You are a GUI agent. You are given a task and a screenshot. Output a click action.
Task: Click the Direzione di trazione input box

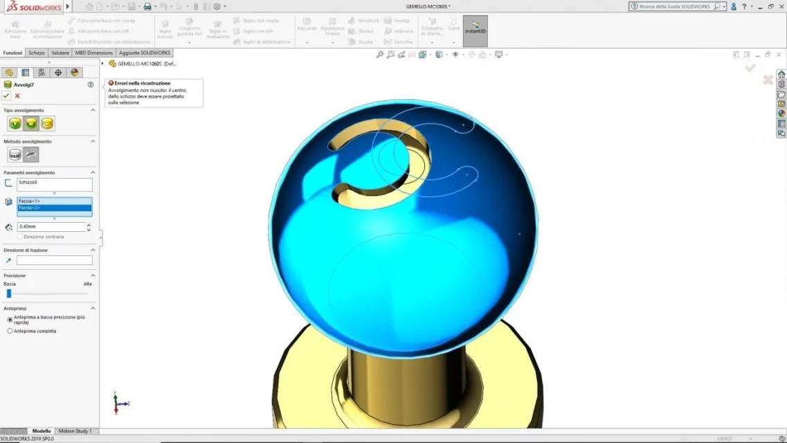pyautogui.click(x=54, y=260)
